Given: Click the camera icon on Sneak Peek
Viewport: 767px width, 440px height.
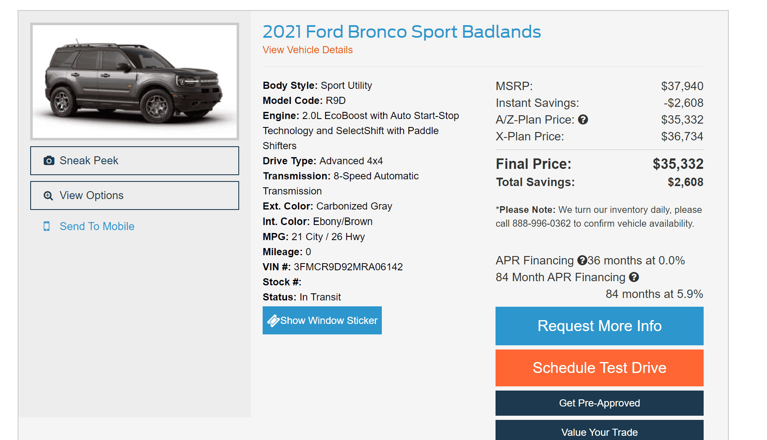Looking at the screenshot, I should coord(48,160).
